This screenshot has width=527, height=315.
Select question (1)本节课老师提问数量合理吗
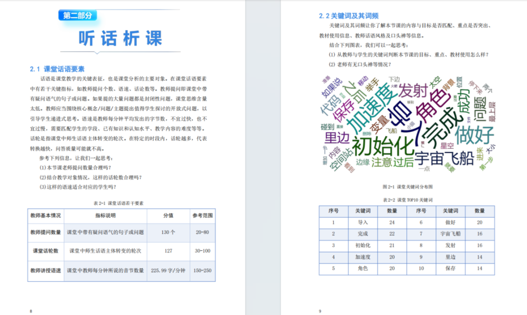tap(75, 167)
